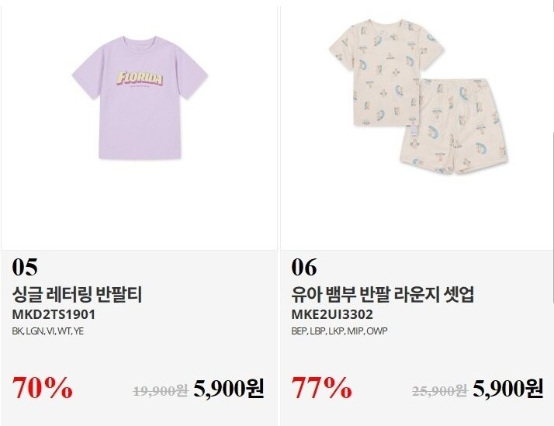This screenshot has height=426, width=554.
Task: Click the 5,900원 sale price of item 05
Action: click(x=229, y=389)
